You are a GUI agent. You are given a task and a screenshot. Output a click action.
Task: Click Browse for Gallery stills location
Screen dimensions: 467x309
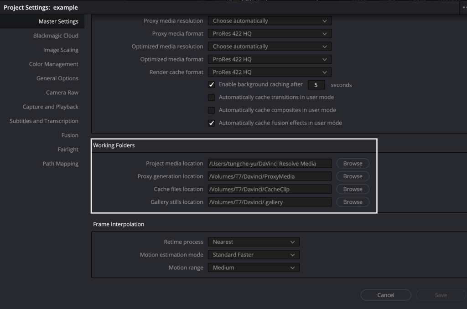point(353,202)
